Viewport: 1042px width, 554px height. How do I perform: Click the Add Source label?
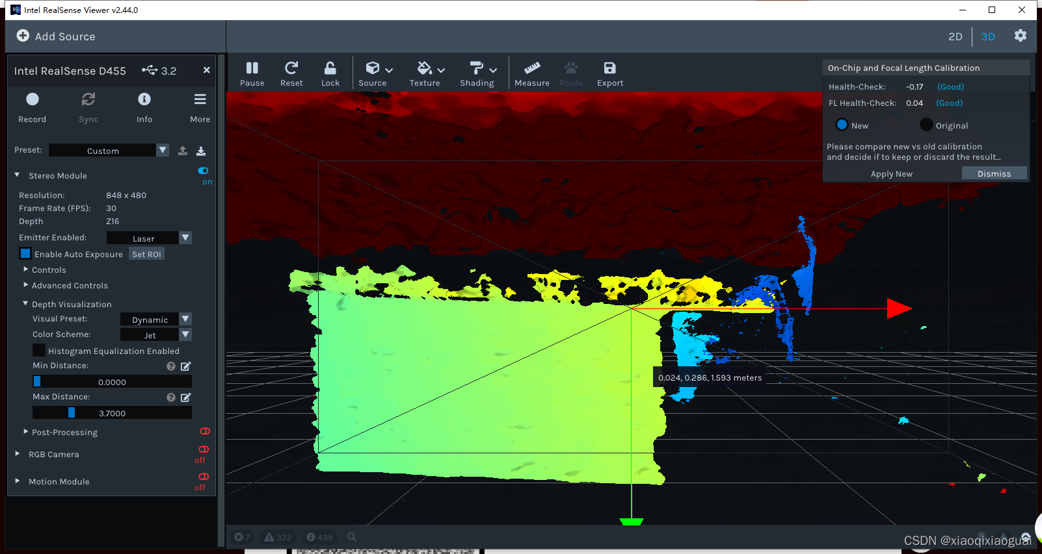coord(65,36)
